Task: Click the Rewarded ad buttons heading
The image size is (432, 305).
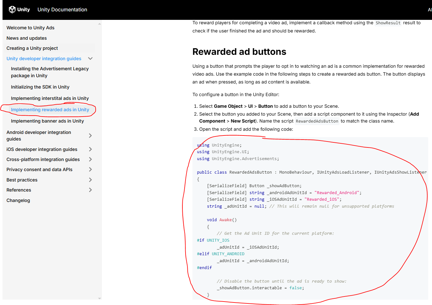Action: coord(239,52)
